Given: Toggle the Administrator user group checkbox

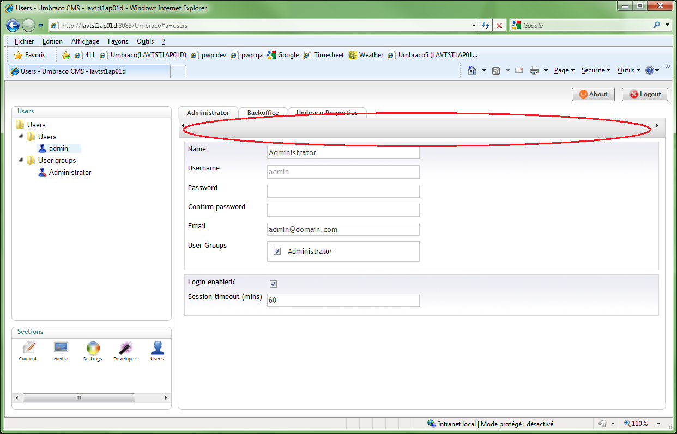Looking at the screenshot, I should click(x=277, y=252).
